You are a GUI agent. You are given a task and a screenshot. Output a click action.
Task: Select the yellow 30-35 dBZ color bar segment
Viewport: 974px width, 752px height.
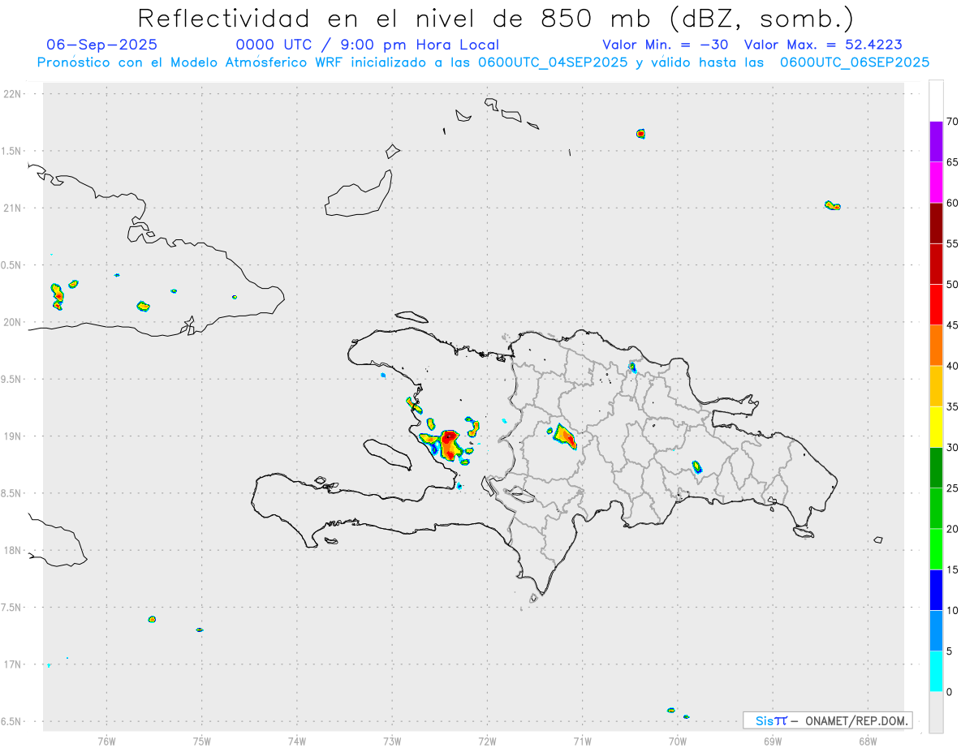click(936, 427)
